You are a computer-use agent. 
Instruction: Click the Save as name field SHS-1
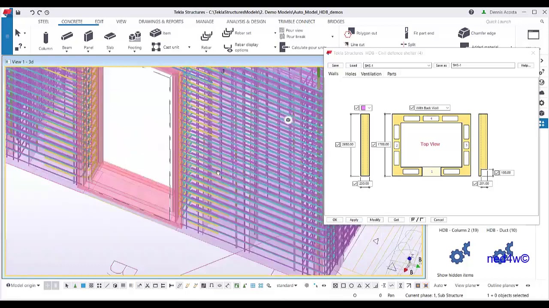(x=483, y=65)
